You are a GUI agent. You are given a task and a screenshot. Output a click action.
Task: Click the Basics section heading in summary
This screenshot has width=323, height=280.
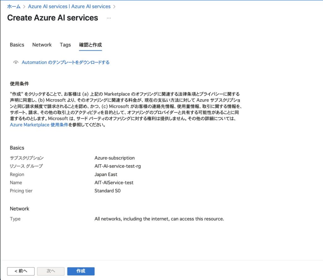17,148
